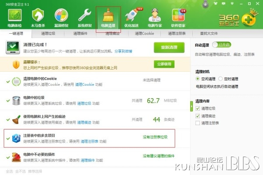Toggle 自动清理 switch off
263x175 pixels.
tap(221, 45)
